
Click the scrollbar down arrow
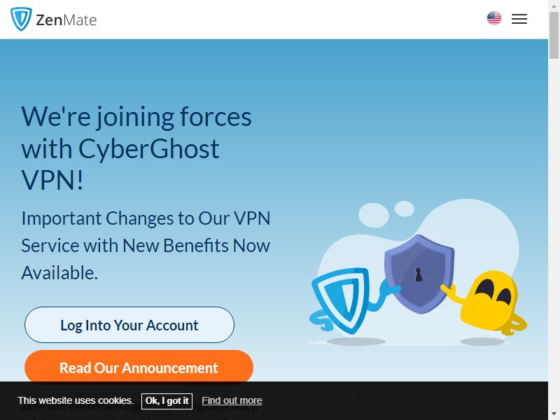554,414
